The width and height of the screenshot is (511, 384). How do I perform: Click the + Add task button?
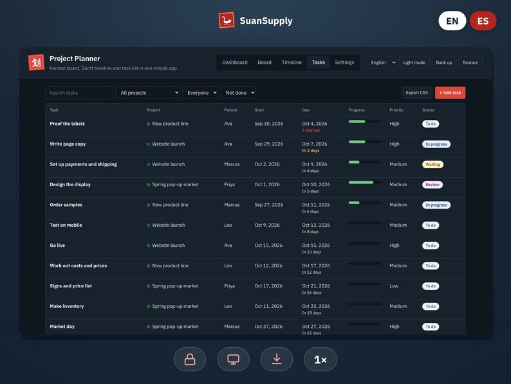tap(450, 93)
